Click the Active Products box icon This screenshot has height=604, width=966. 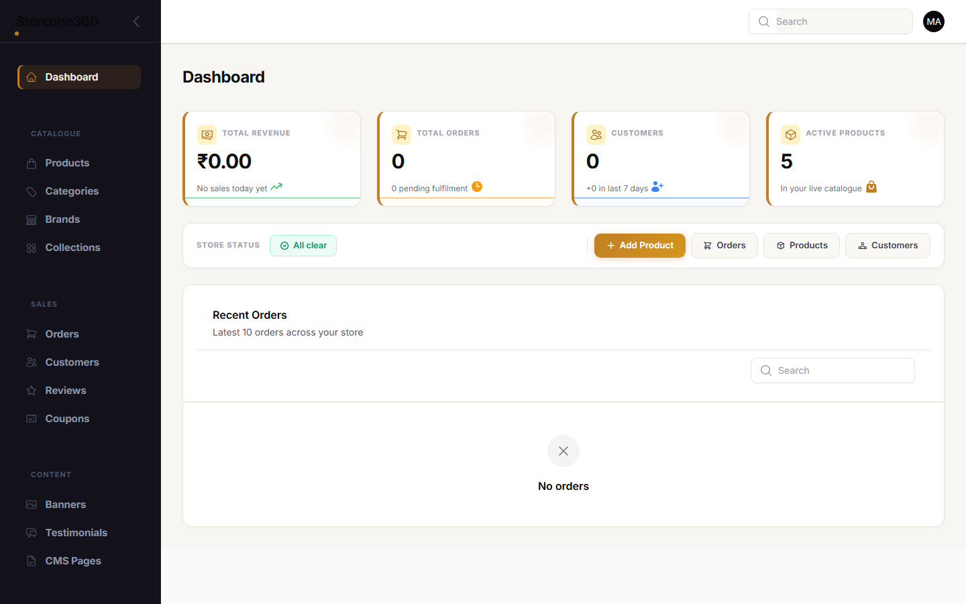coord(791,134)
